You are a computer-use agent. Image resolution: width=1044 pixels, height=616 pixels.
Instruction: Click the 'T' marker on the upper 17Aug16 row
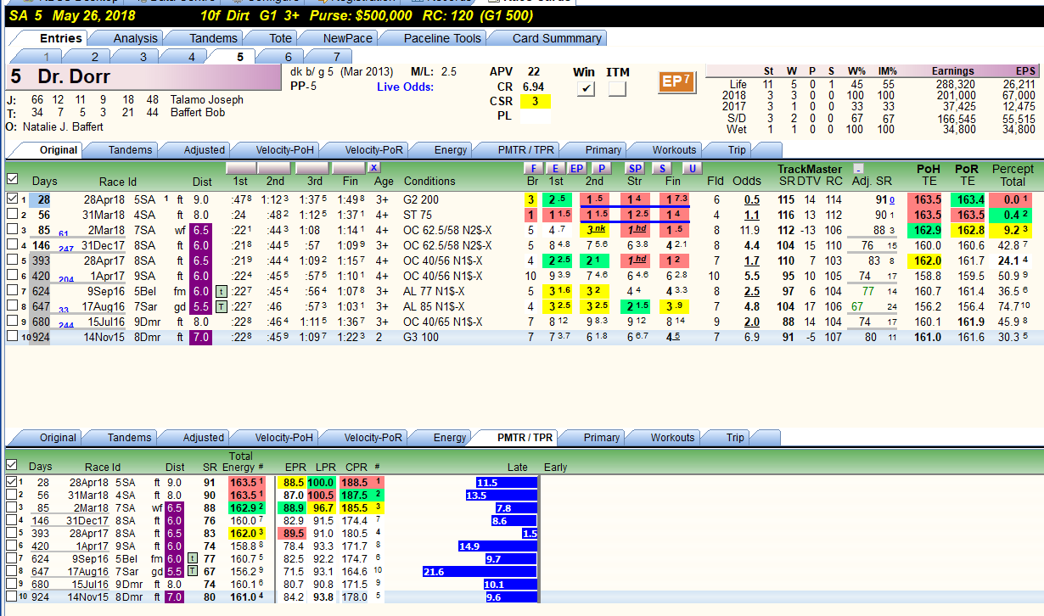tap(221, 306)
